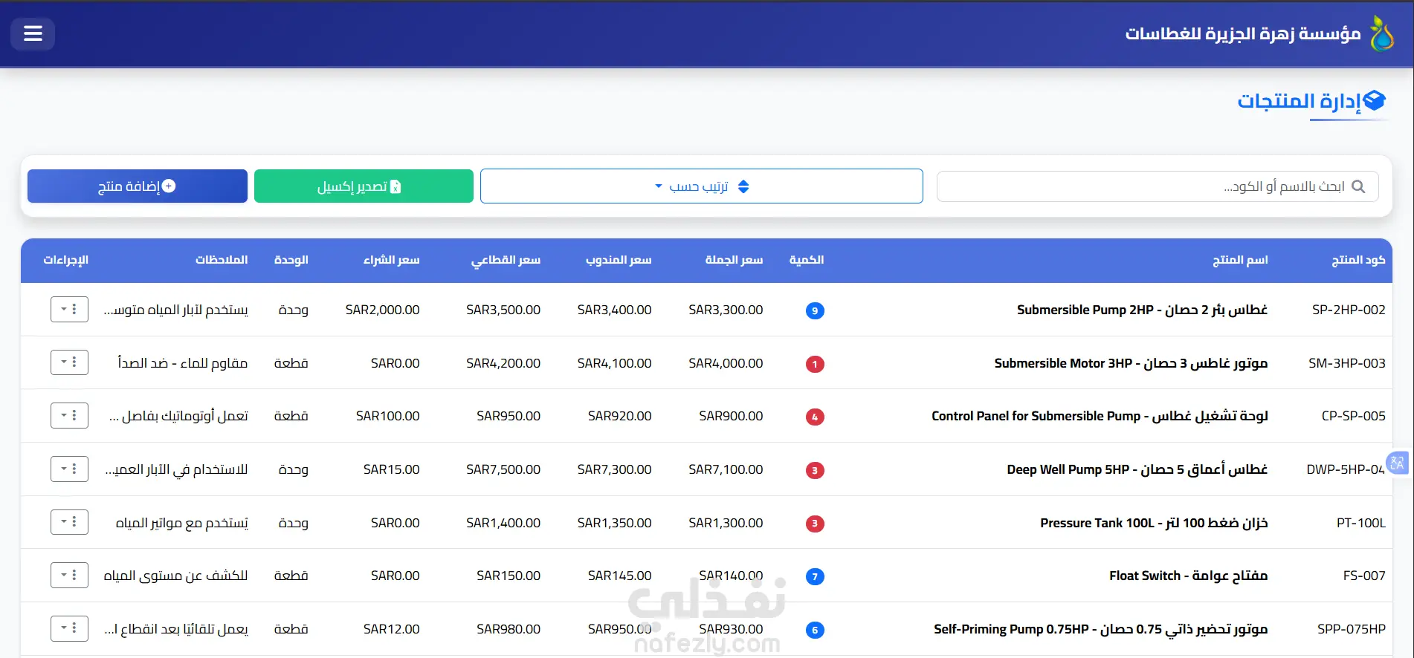The image size is (1414, 658).
Task: Click product name Deep Well Pump 5HP
Action: tap(1137, 469)
